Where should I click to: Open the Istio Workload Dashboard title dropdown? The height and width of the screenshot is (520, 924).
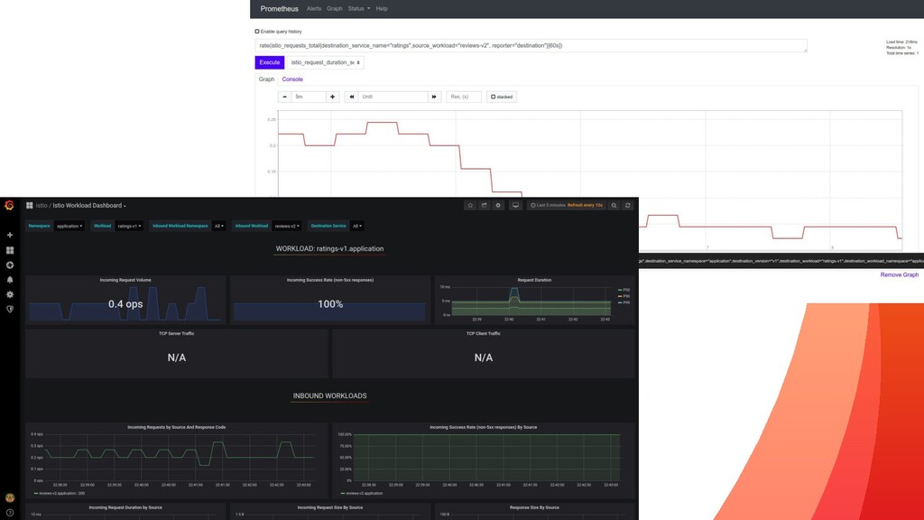coord(89,205)
